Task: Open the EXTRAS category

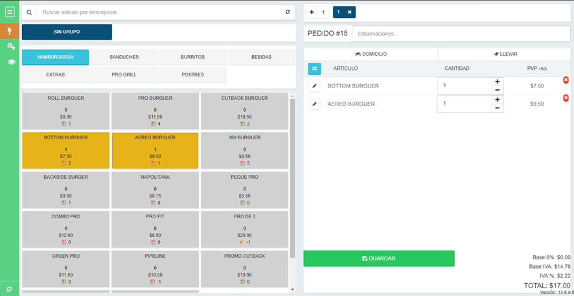Action: click(55, 74)
